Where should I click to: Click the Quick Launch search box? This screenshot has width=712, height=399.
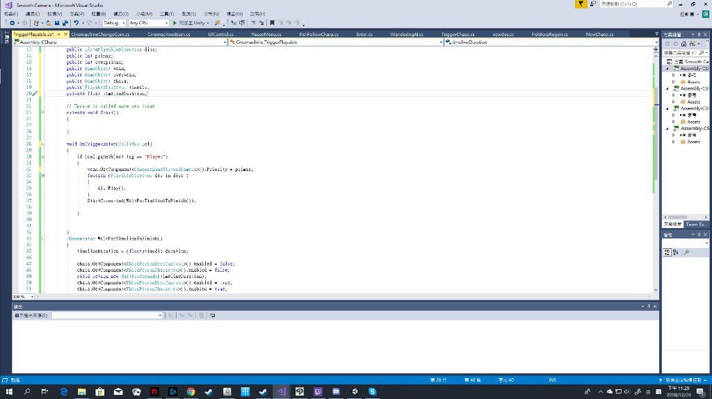pyautogui.click(x=629, y=4)
